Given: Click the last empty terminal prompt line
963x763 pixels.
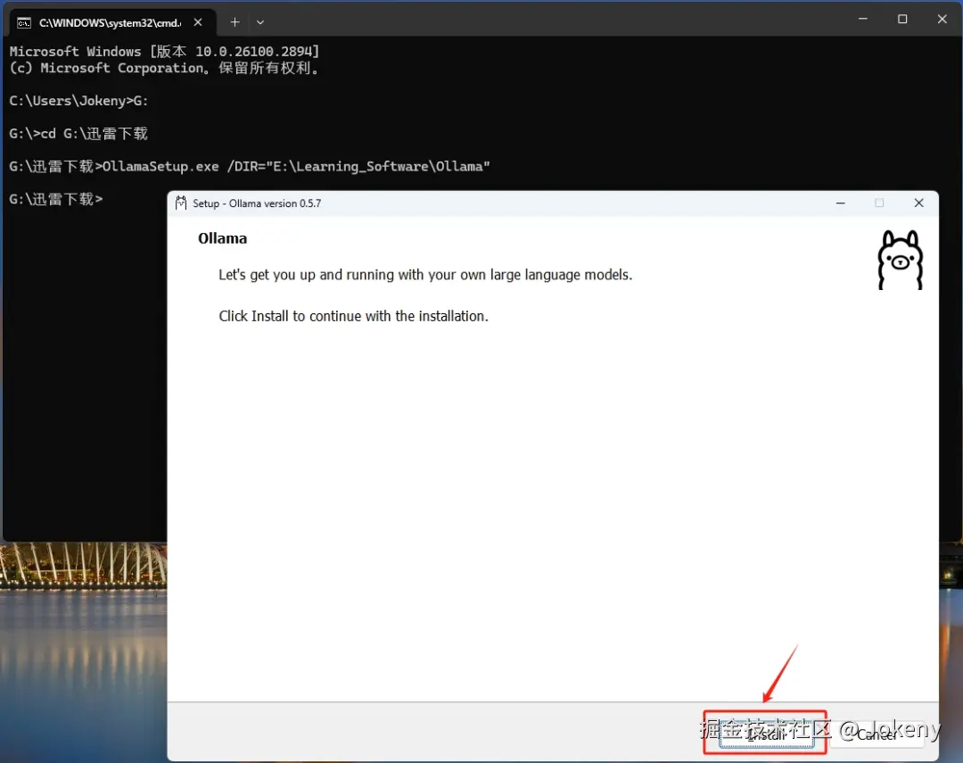Looking at the screenshot, I should coord(56,199).
